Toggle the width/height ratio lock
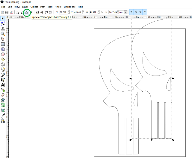This screenshot has height=158, width=192. (x=102, y=12)
